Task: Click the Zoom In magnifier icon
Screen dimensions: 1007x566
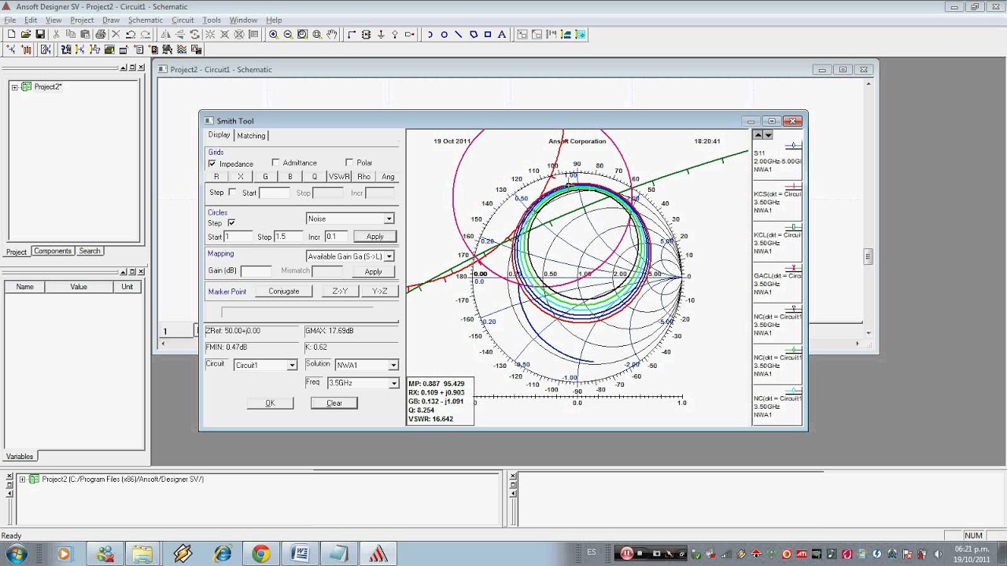Action: click(273, 35)
